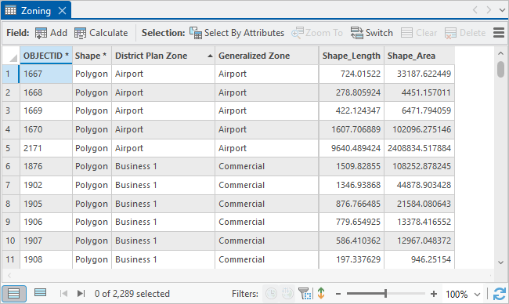509x304 pixels.
Task: Click Shape_Area value 2408834.517884
Action: click(x=420, y=148)
